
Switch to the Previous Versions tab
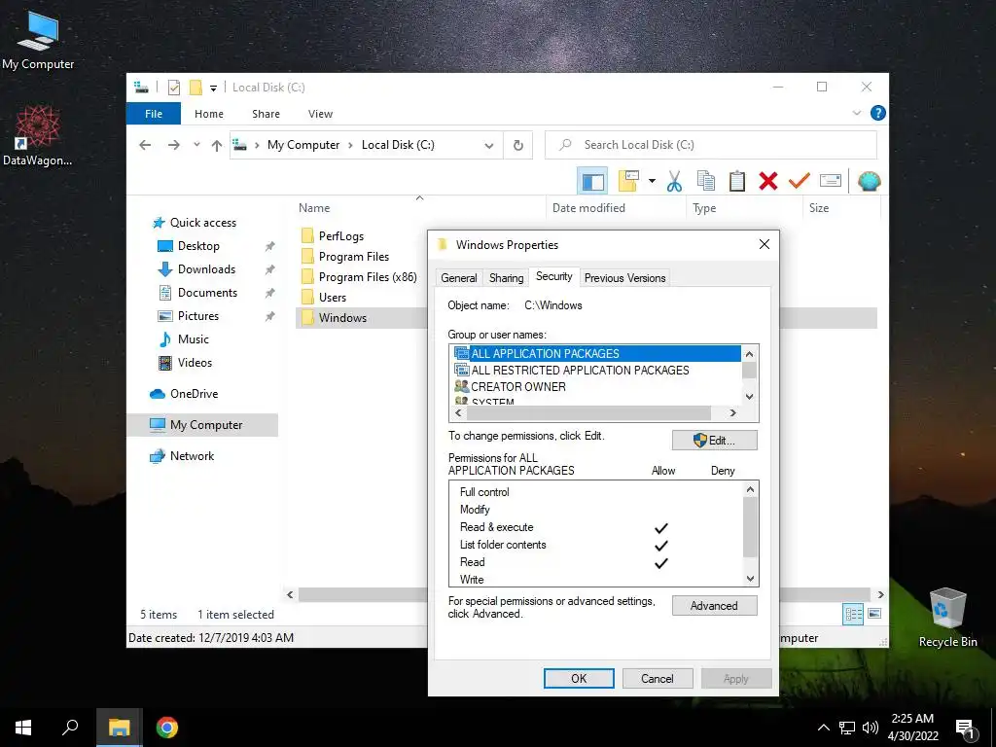[x=624, y=278]
